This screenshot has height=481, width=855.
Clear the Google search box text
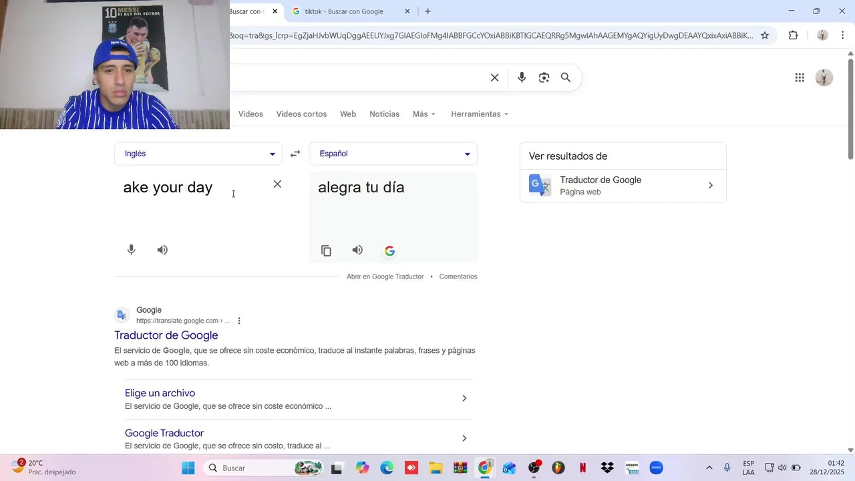coord(494,77)
